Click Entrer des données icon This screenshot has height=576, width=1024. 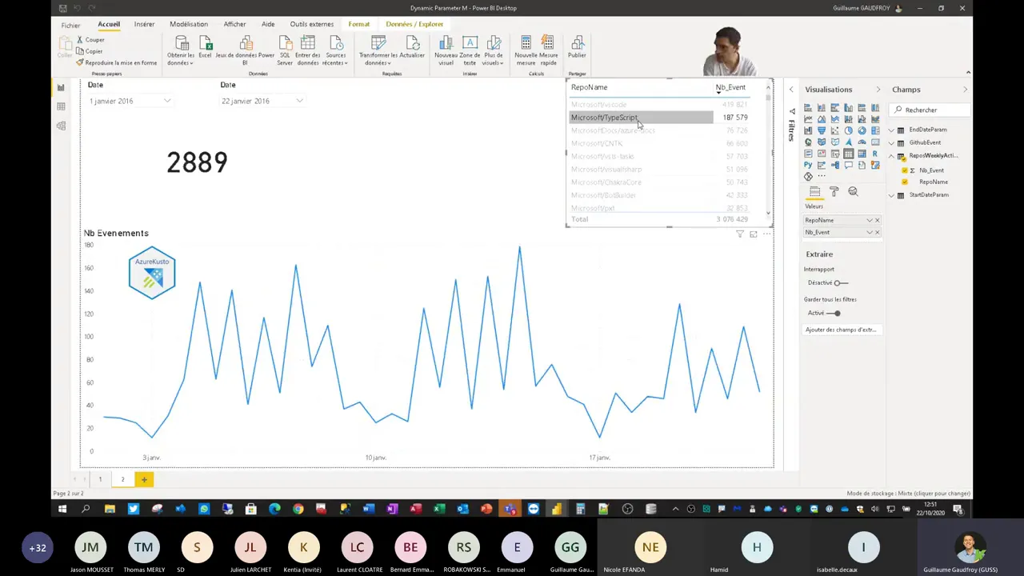pyautogui.click(x=308, y=43)
